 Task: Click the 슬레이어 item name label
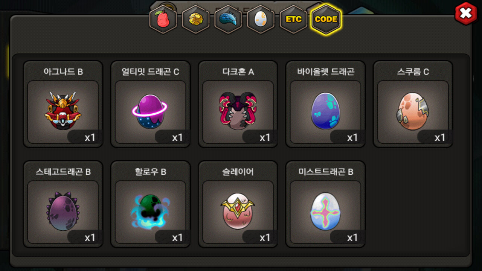[x=238, y=172]
